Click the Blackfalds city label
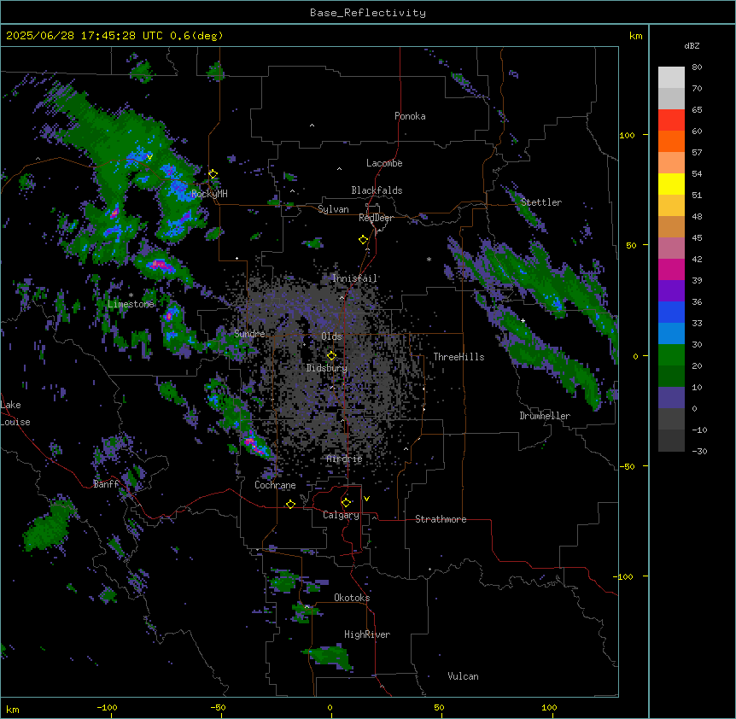 [x=377, y=190]
